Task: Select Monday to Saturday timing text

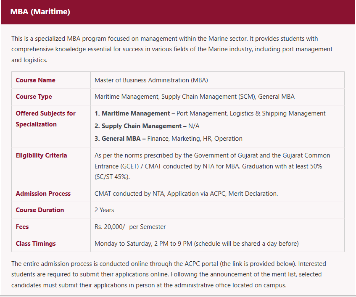Action: (x=197, y=244)
